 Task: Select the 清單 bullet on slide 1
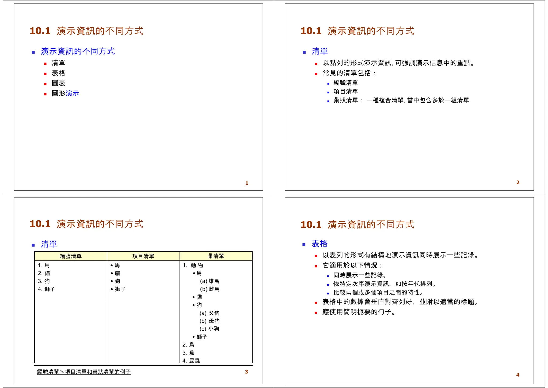[x=58, y=63]
